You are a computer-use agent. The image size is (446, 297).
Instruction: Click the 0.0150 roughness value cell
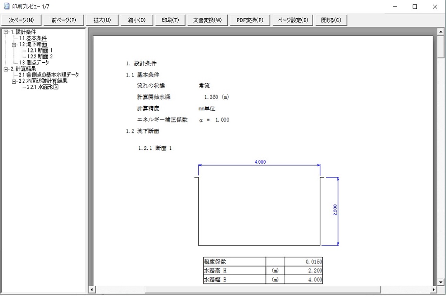pyautogui.click(x=304, y=262)
